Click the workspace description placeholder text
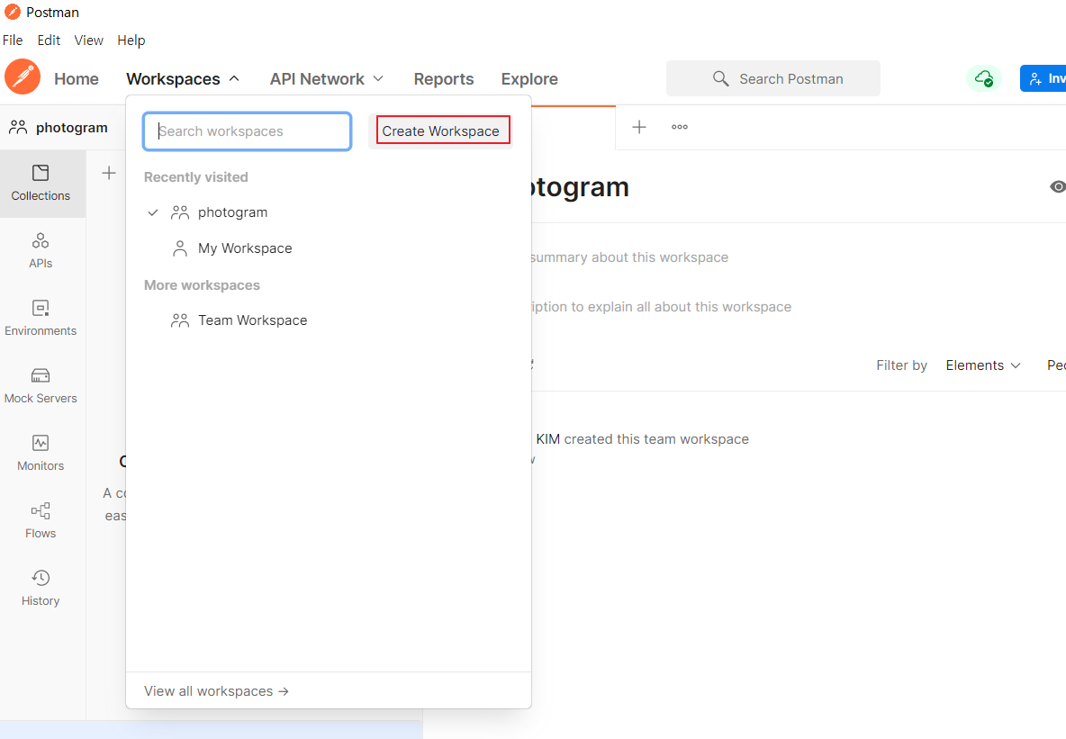1066x739 pixels. 661,307
